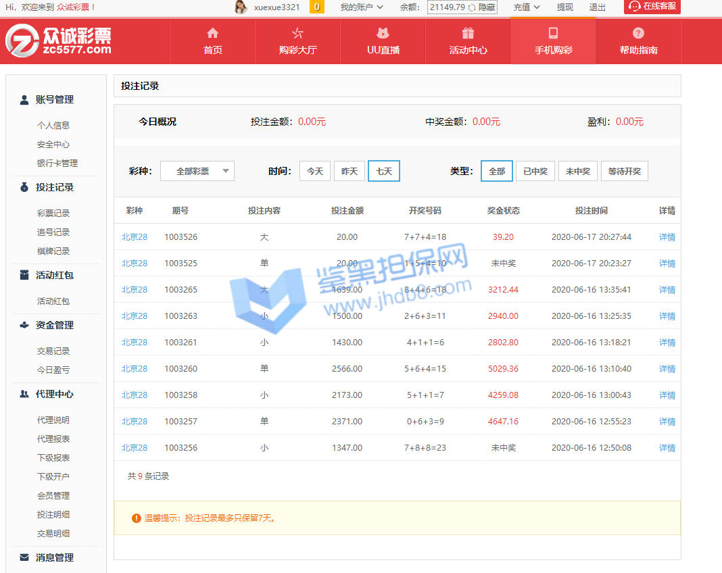Viewport: 722px width, 573px height.
Task: Open 银行卡管理 in the sidebar
Action: [57, 164]
